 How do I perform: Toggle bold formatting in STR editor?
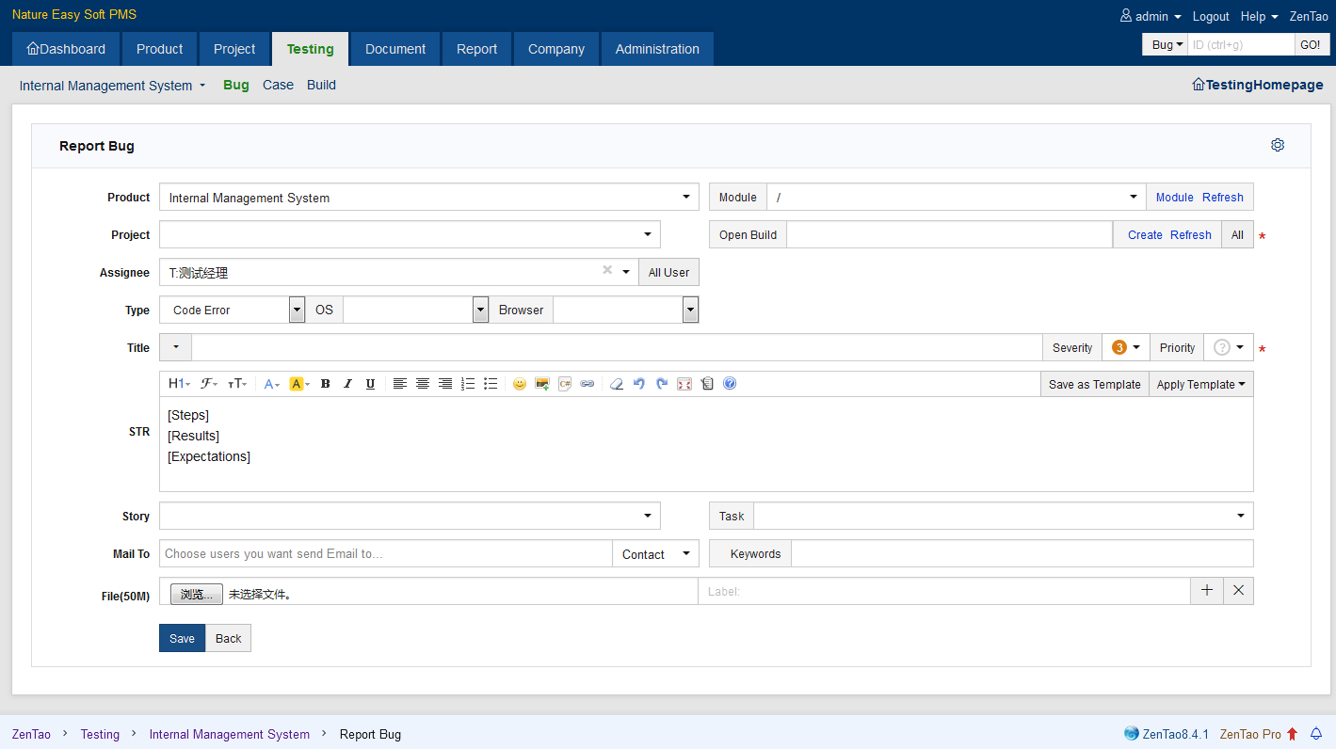point(325,384)
